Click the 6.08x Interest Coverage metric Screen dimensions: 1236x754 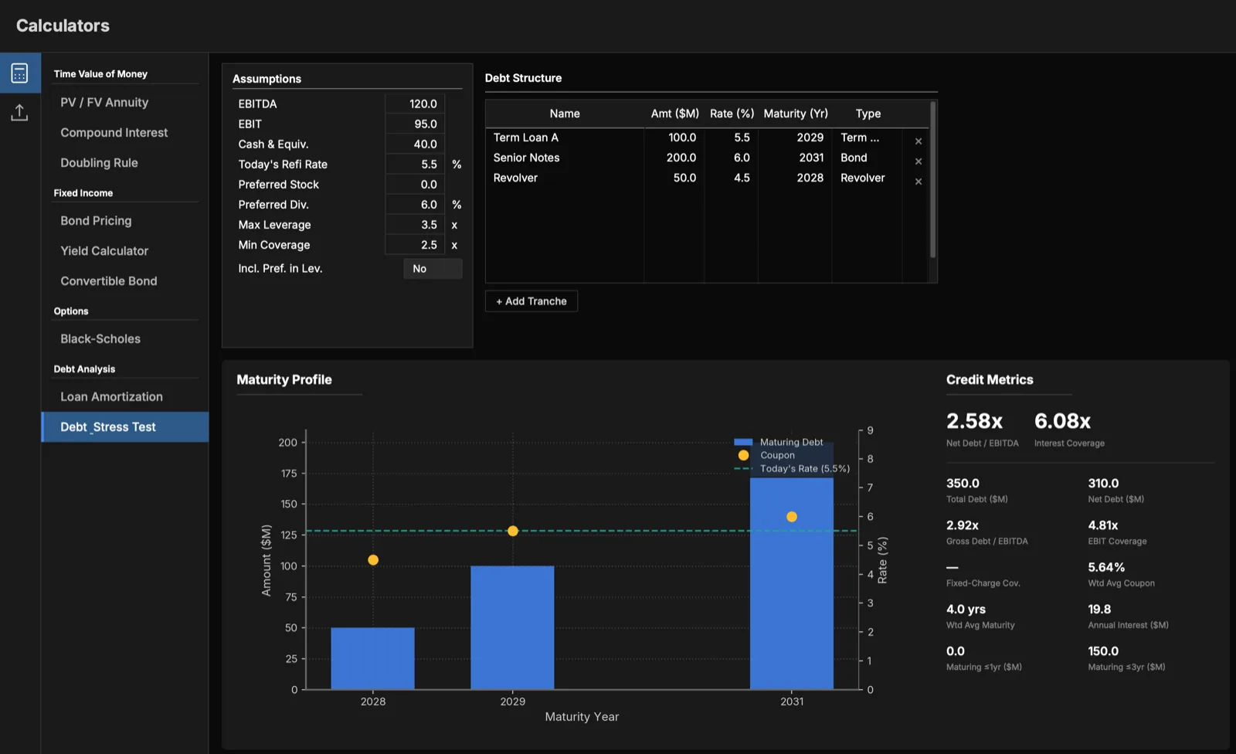1062,422
